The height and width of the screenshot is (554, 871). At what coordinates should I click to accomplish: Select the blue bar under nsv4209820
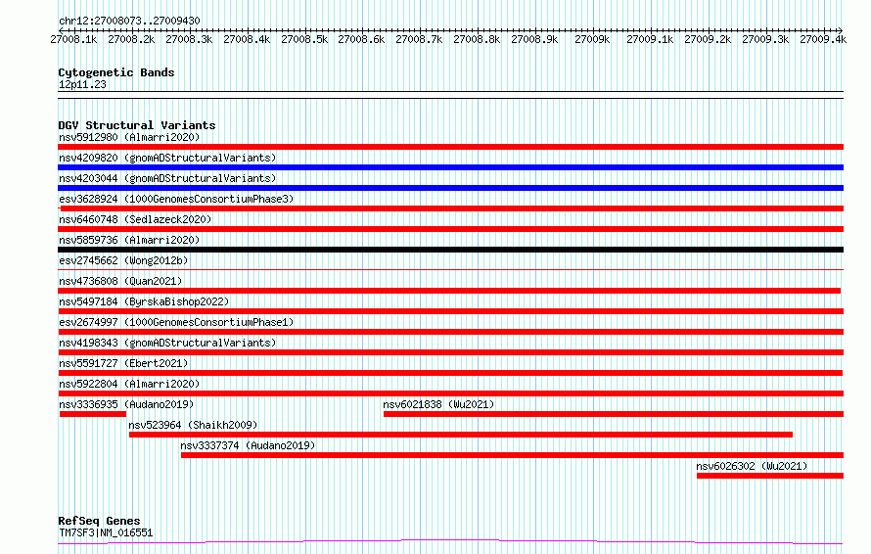[450, 167]
